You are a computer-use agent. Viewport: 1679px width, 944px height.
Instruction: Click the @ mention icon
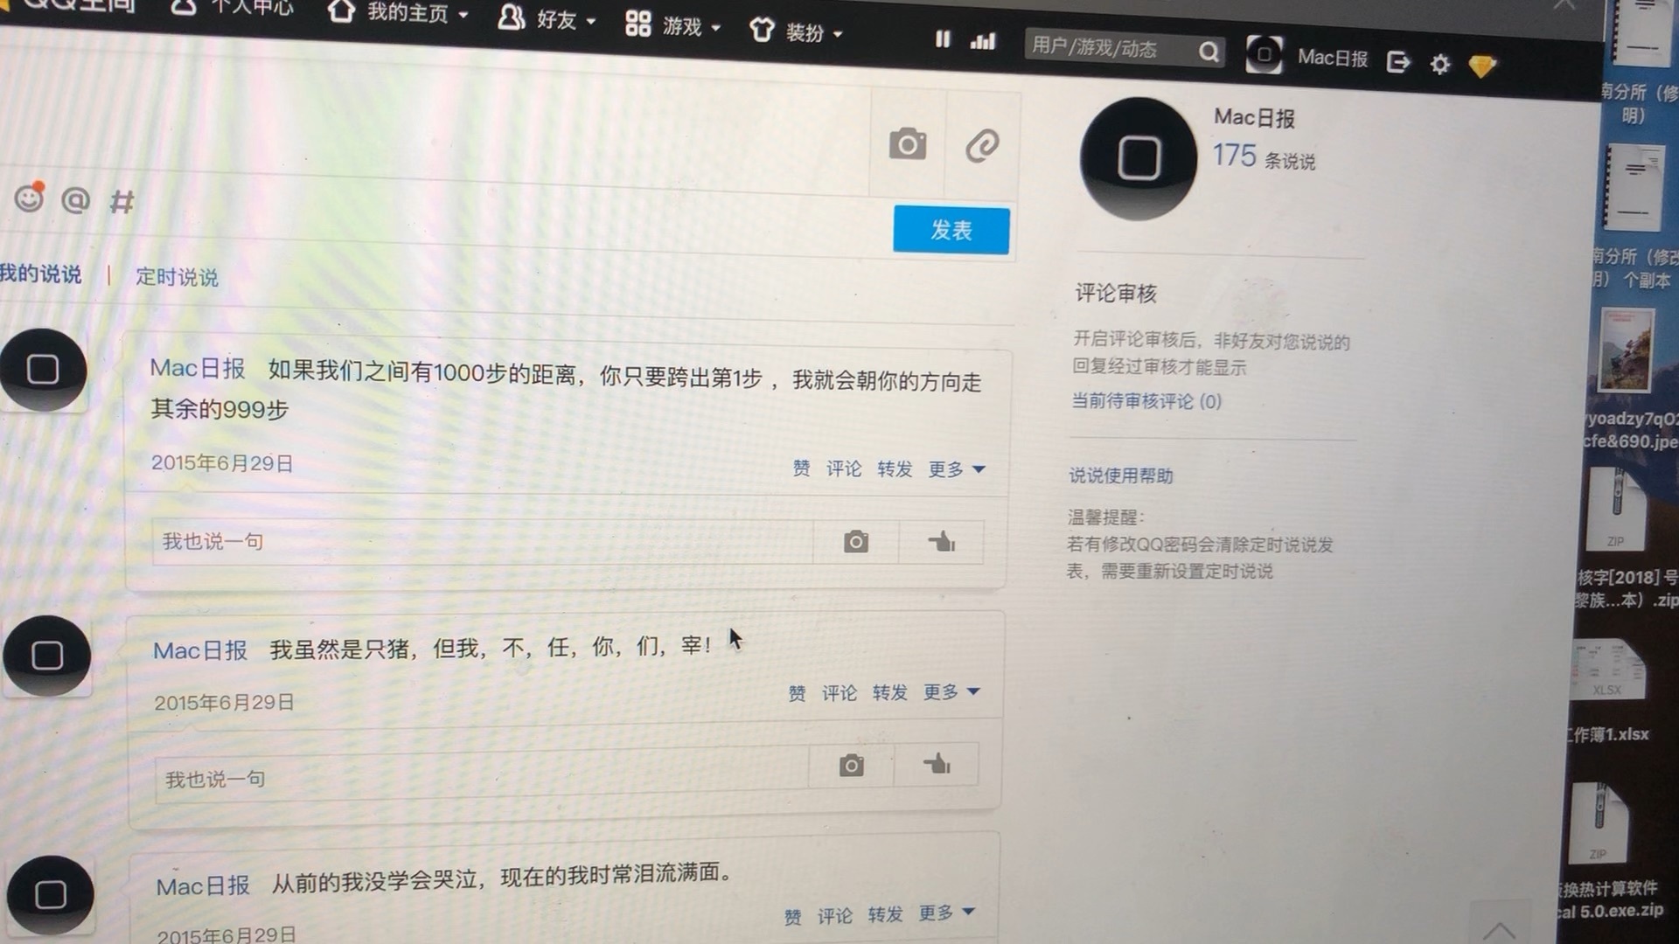[x=76, y=200]
